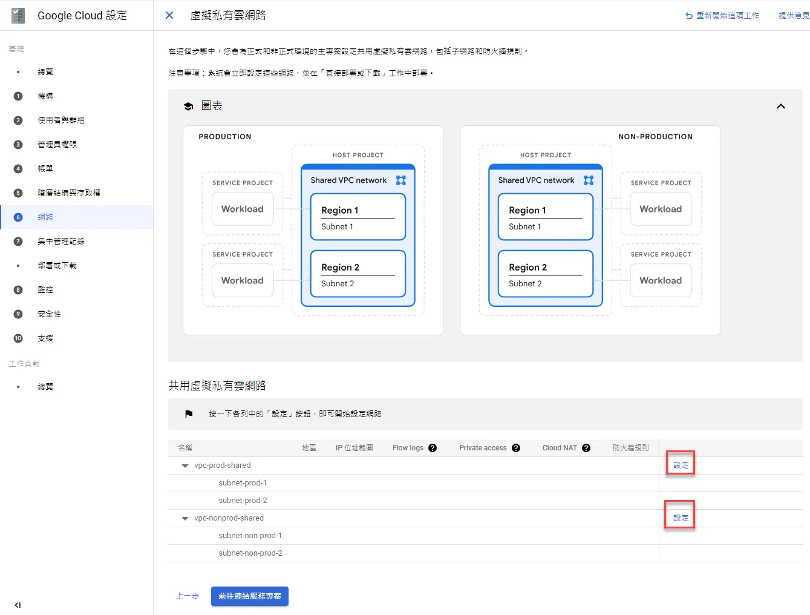Click the step 1 number badge icon
810x615 pixels.
18,96
